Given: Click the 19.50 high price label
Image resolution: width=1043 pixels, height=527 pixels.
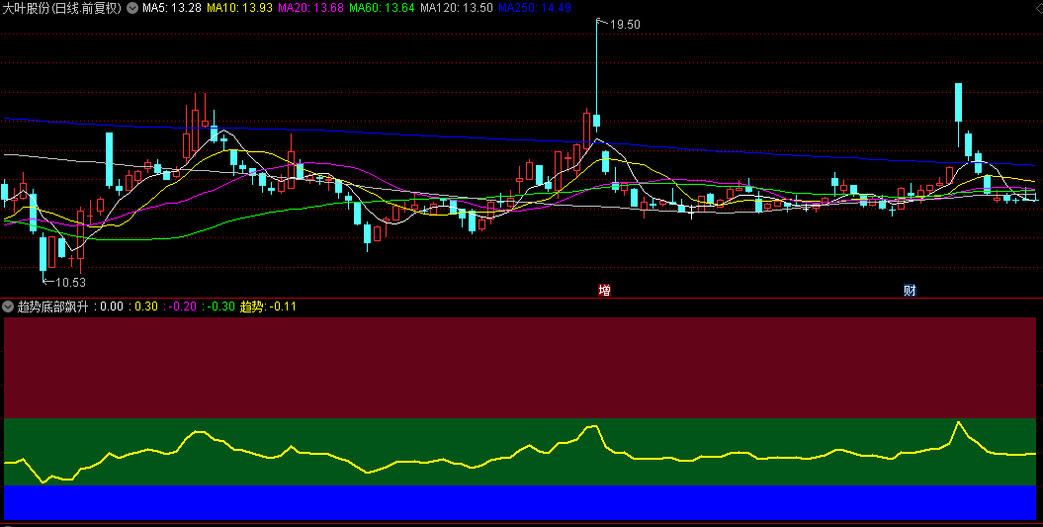Looking at the screenshot, I should click(625, 24).
